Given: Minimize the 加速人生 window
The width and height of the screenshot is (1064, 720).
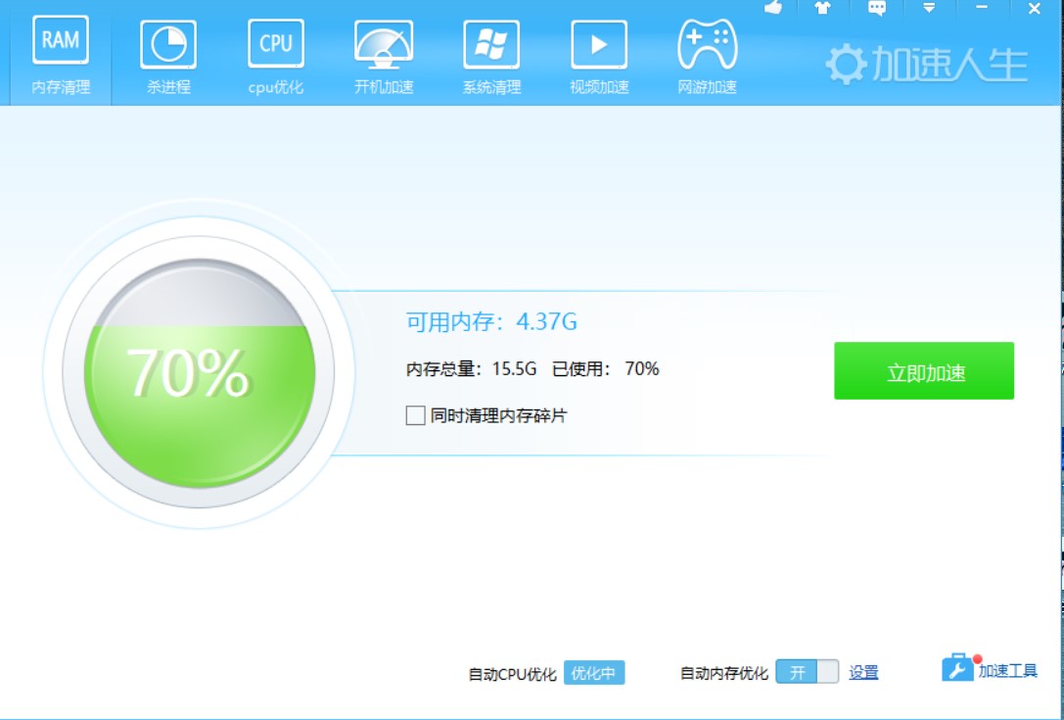Looking at the screenshot, I should click(x=982, y=8).
